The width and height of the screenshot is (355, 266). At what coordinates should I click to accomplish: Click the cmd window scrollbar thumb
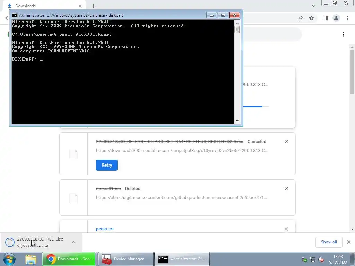click(x=237, y=29)
